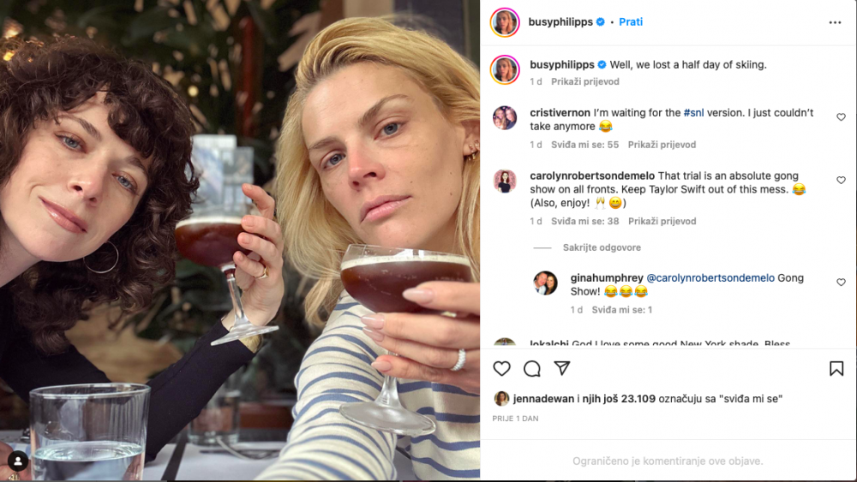Like the post with the heart icon
857x482 pixels.
point(501,368)
